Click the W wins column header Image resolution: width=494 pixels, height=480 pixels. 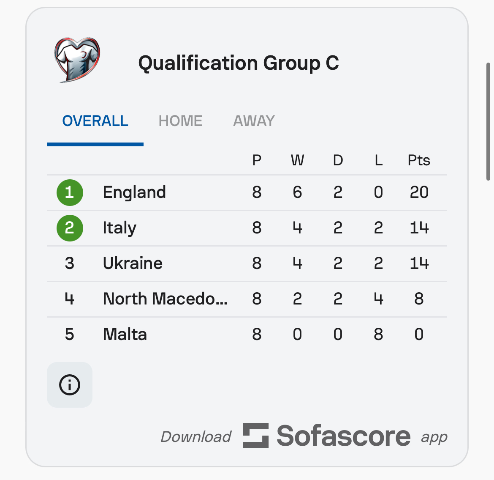297,161
